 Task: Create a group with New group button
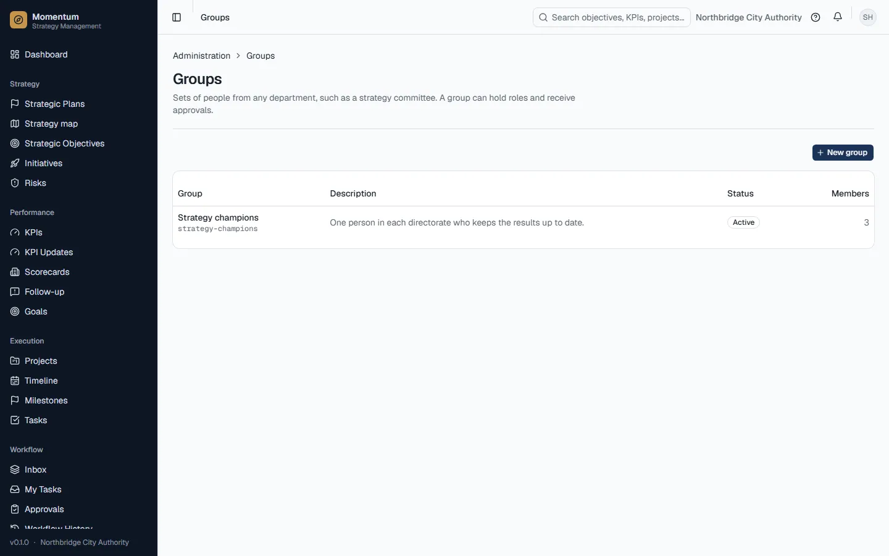843,153
